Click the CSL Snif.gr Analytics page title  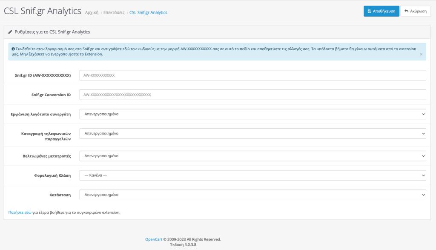[x=43, y=11]
